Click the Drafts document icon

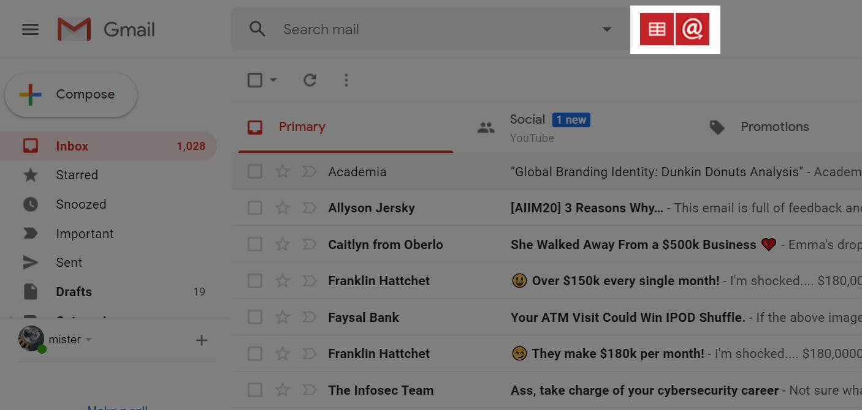point(30,291)
